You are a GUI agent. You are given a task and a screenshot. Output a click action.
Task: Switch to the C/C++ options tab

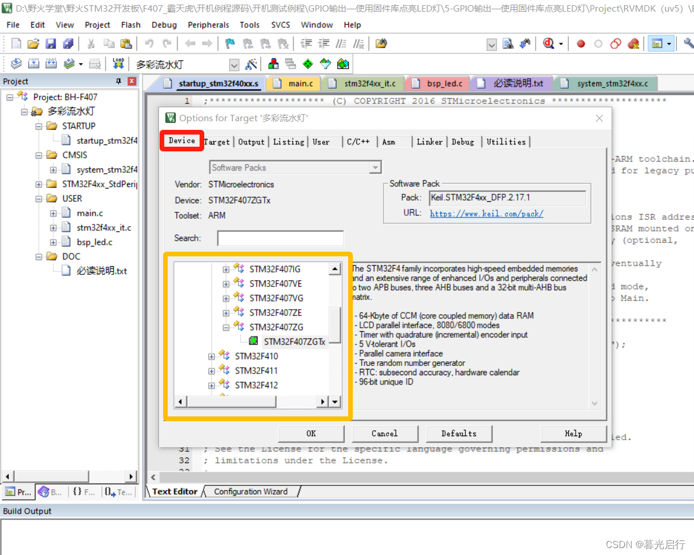[x=359, y=142]
